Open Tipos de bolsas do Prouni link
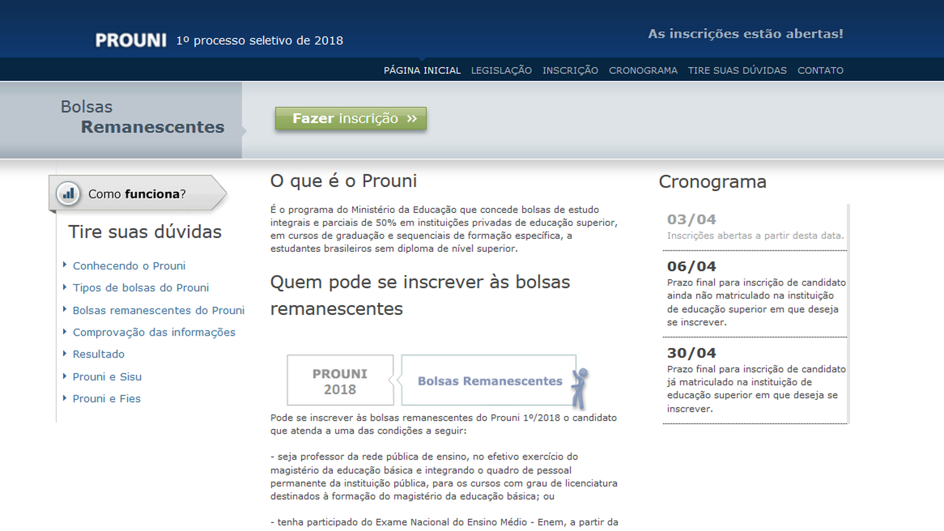 click(140, 288)
